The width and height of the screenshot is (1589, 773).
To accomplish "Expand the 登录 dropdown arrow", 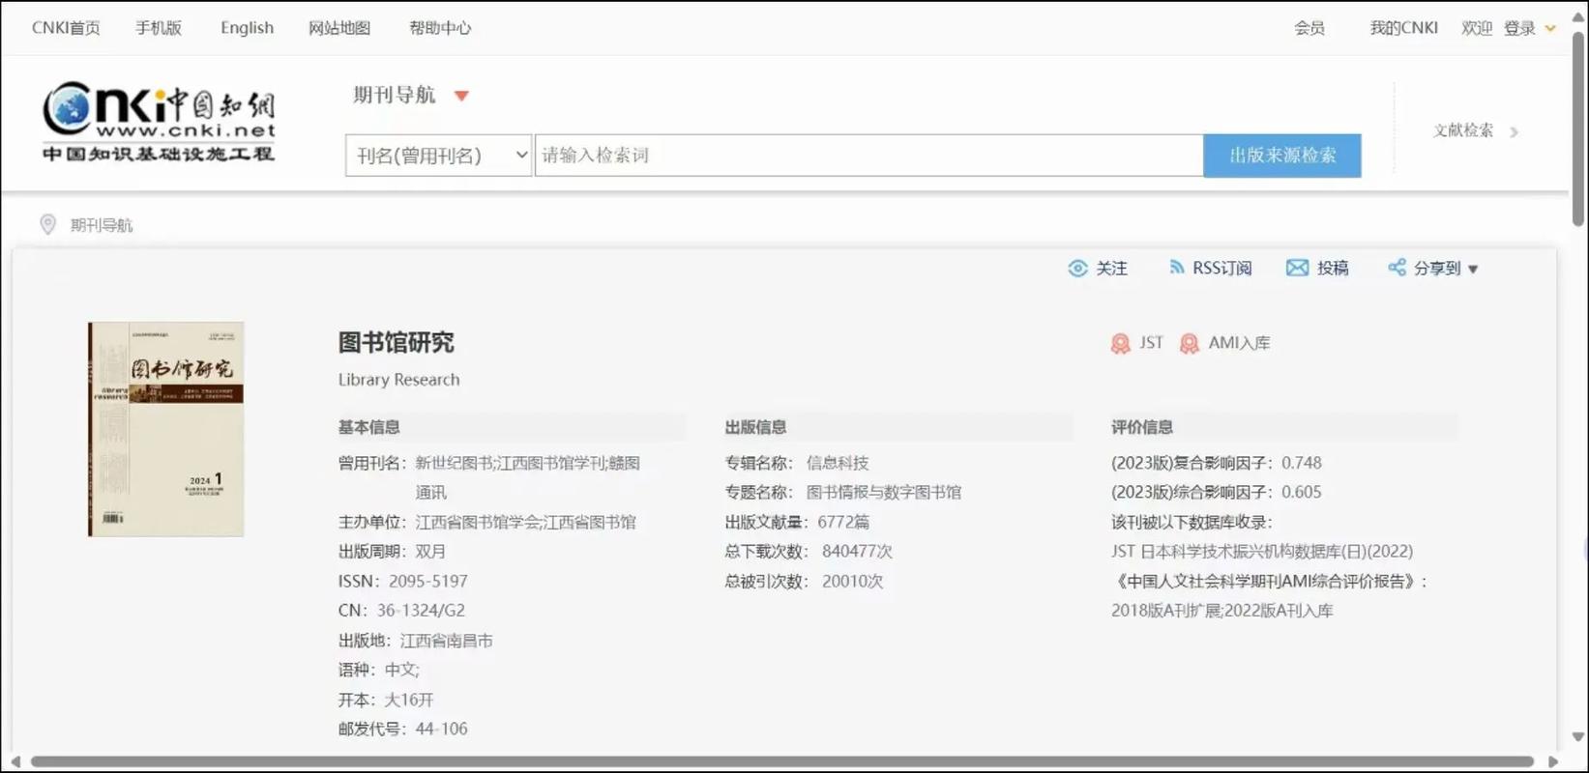I will pyautogui.click(x=1550, y=28).
